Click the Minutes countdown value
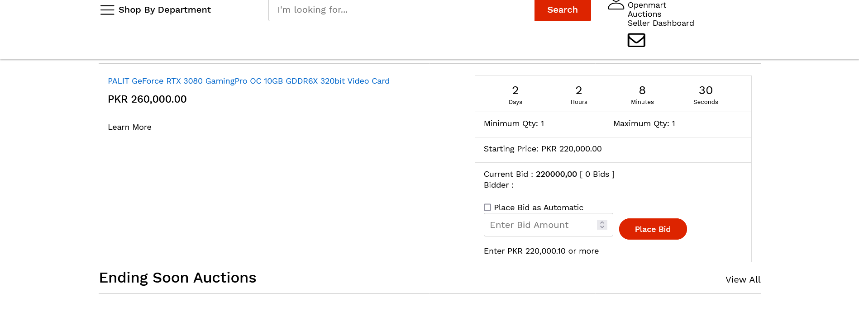859x321 pixels. 642,90
